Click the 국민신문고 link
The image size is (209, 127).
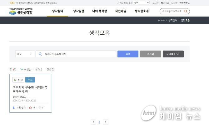(x=184, y=3)
